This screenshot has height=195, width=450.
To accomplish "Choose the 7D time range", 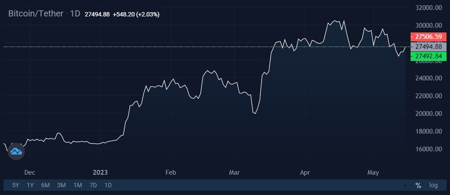I will (93, 185).
